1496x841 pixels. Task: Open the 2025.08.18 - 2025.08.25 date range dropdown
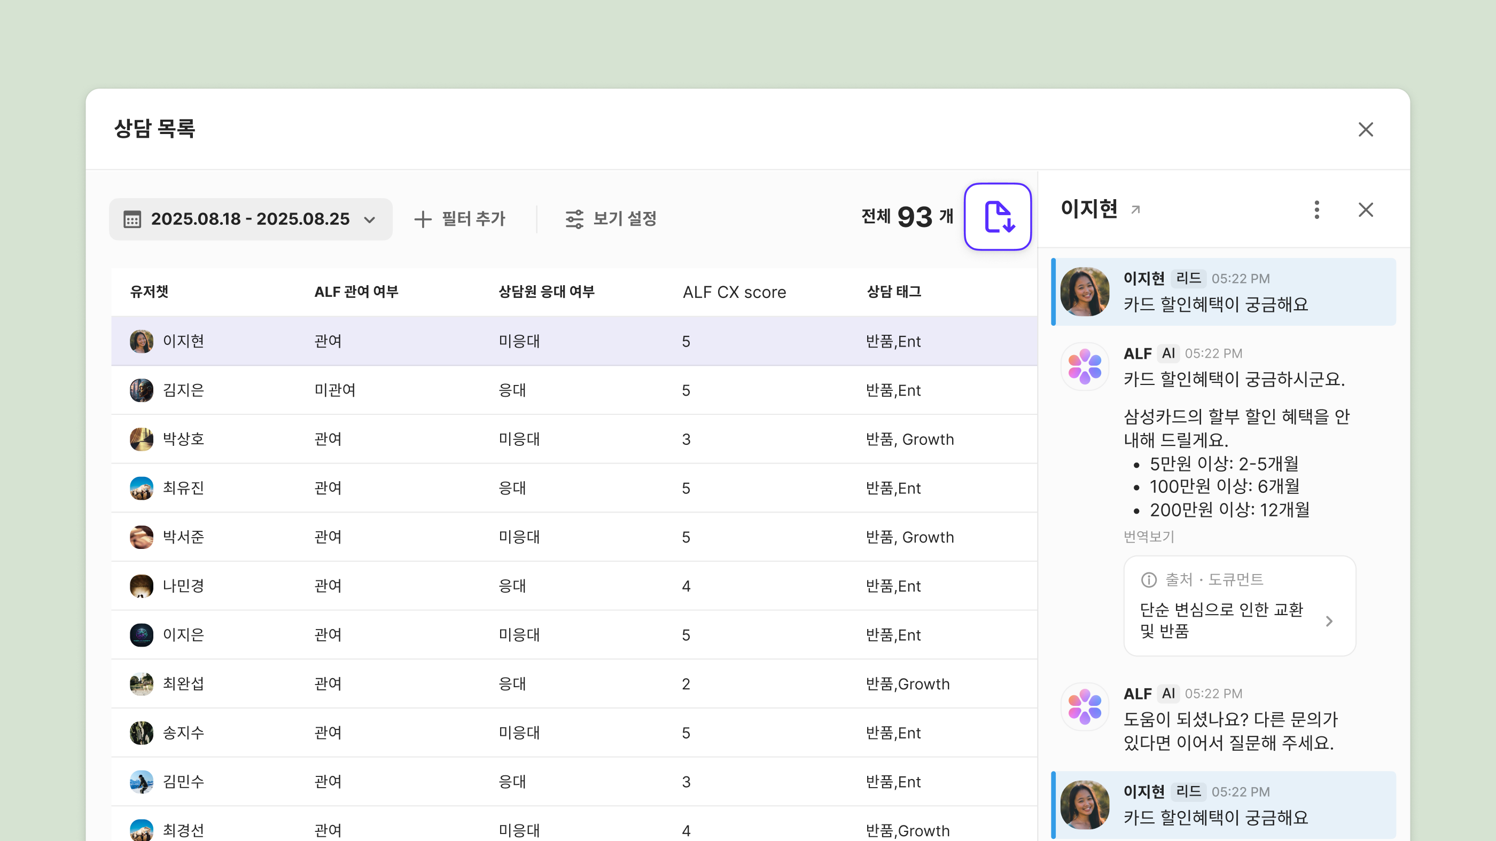(251, 219)
